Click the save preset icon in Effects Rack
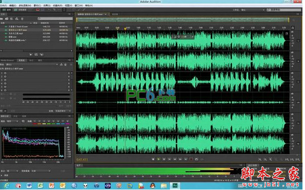This screenshot has height=190, width=305. point(61,64)
